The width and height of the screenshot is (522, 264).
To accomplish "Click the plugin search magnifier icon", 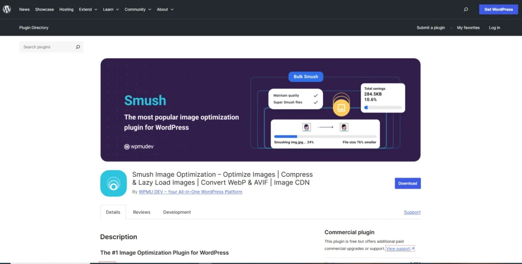I will [x=78, y=47].
